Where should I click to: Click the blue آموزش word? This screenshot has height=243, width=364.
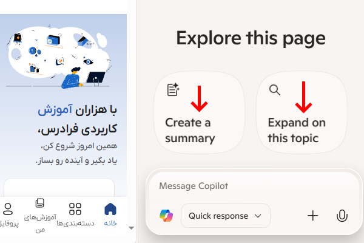(51, 111)
